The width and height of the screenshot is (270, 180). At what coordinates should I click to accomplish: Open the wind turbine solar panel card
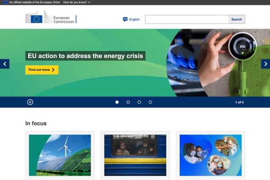pyautogui.click(x=60, y=155)
